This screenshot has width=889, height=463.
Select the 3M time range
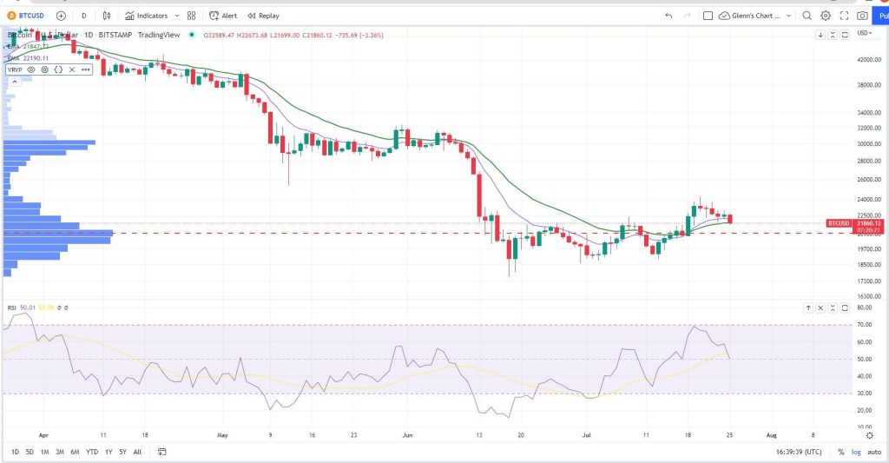pyautogui.click(x=59, y=452)
